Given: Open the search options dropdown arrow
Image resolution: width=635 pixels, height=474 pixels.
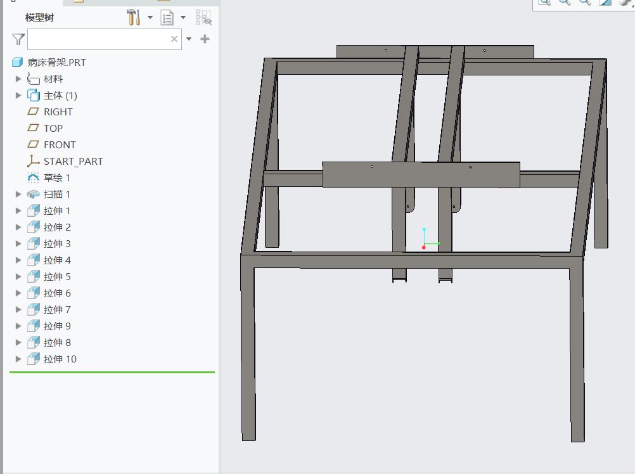Looking at the screenshot, I should tap(189, 39).
